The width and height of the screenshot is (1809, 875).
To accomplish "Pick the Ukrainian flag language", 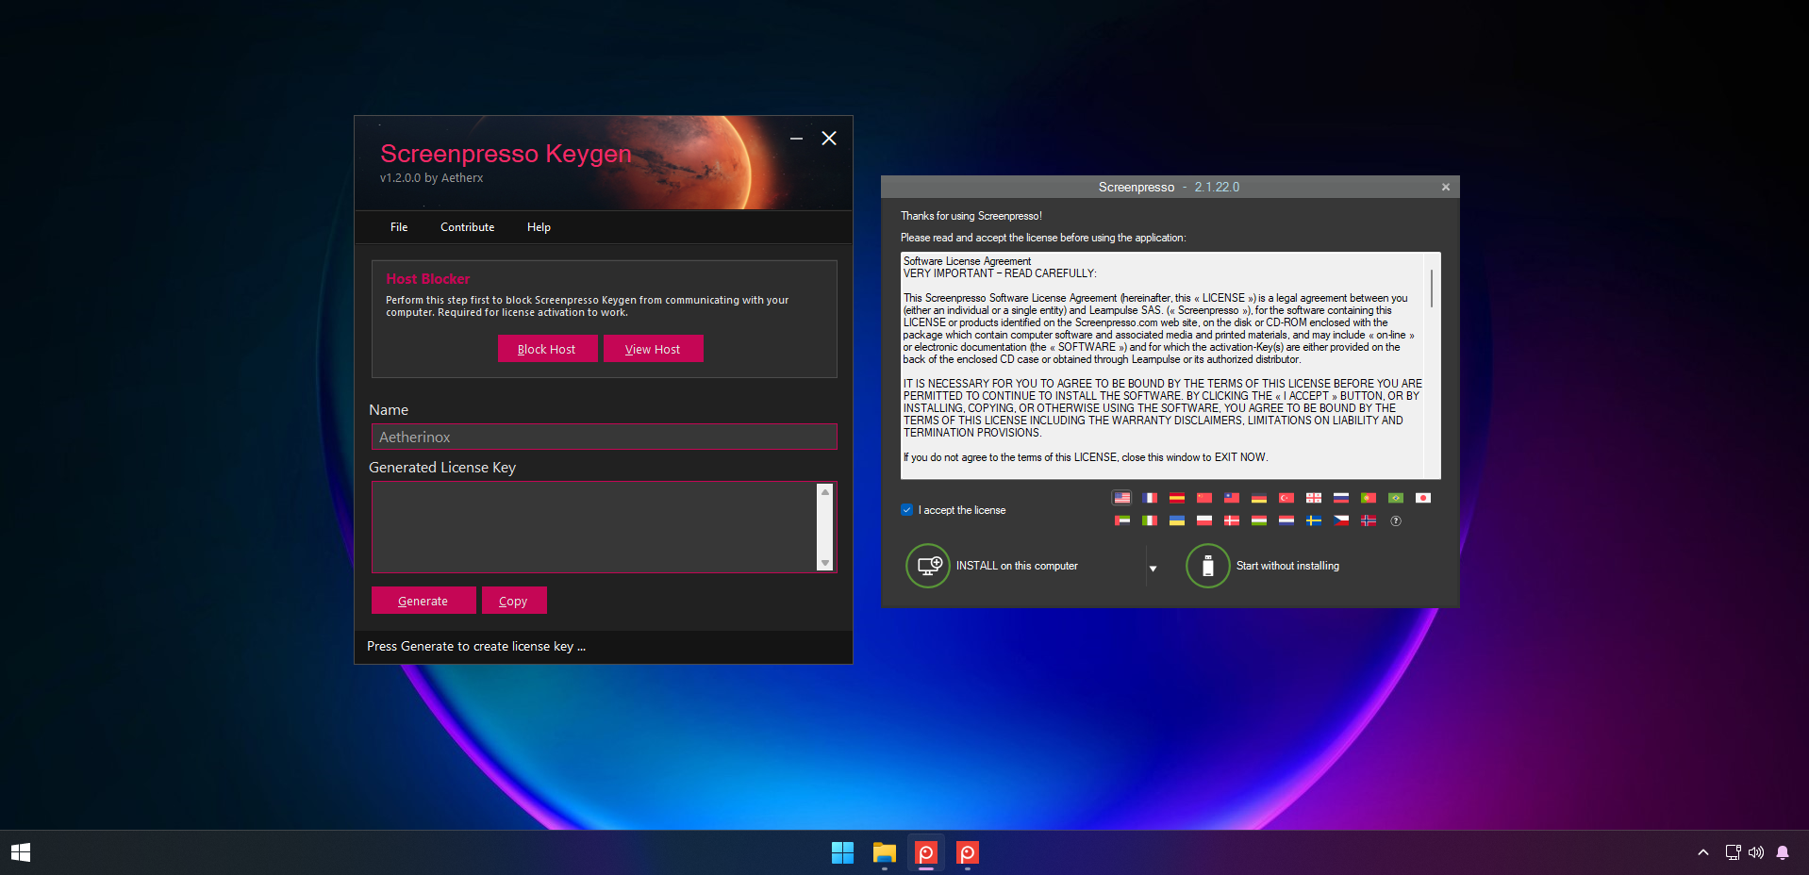I will [x=1176, y=520].
